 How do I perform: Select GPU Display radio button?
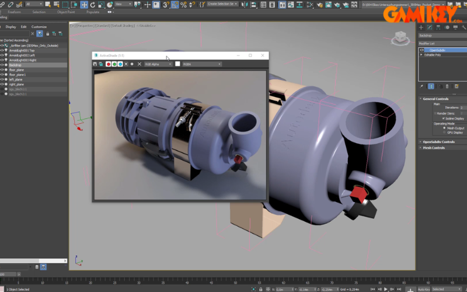click(x=444, y=133)
